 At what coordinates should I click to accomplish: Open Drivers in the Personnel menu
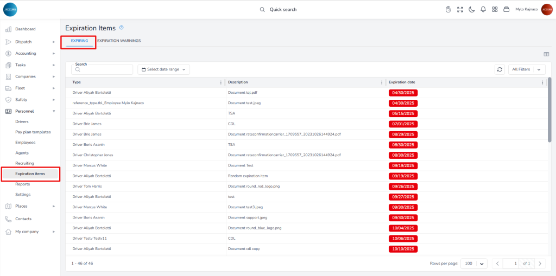coord(22,121)
